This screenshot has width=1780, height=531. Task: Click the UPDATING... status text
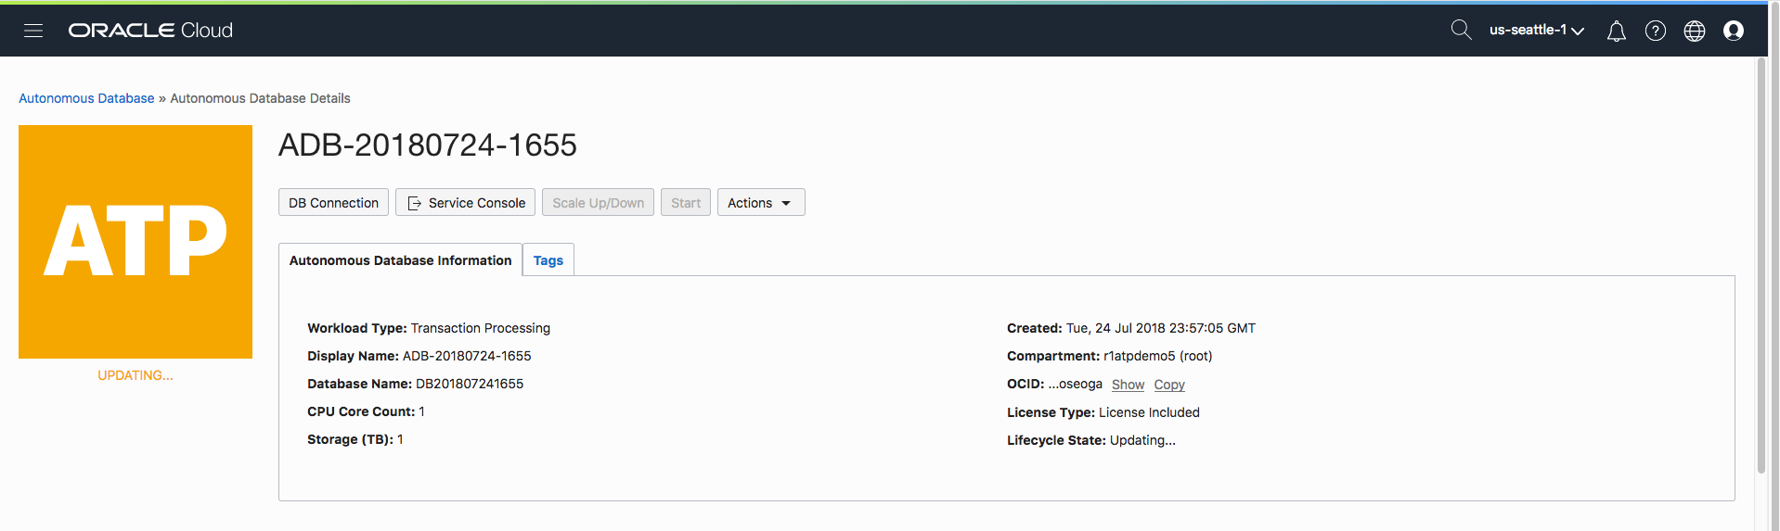coord(135,375)
